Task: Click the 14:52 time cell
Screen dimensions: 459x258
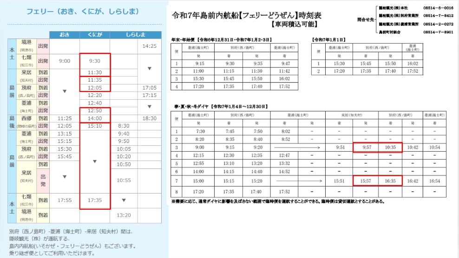Action: pos(284,171)
